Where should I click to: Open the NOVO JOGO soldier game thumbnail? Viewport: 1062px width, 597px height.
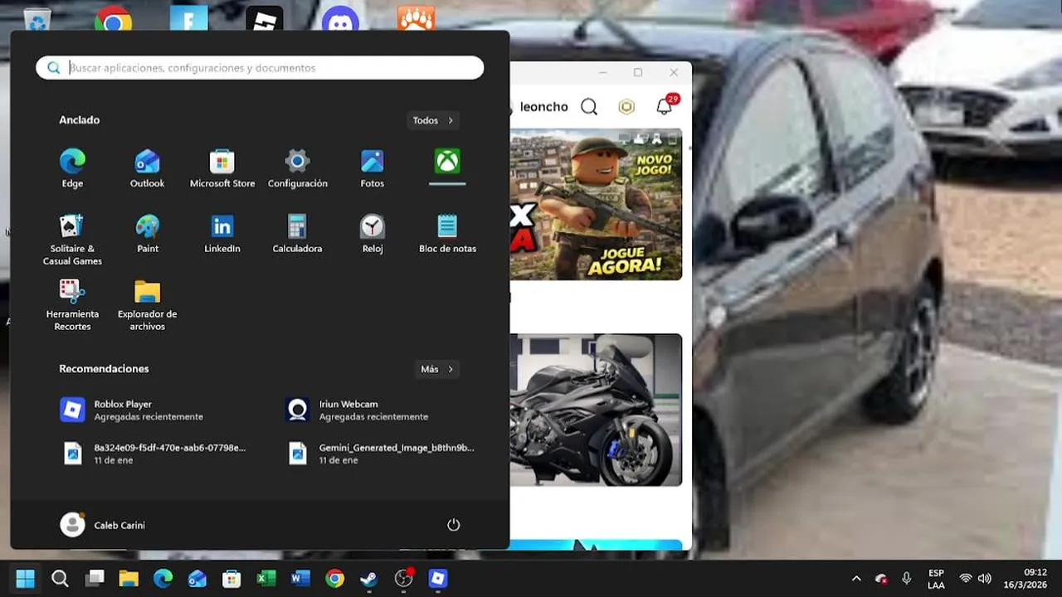pos(596,204)
